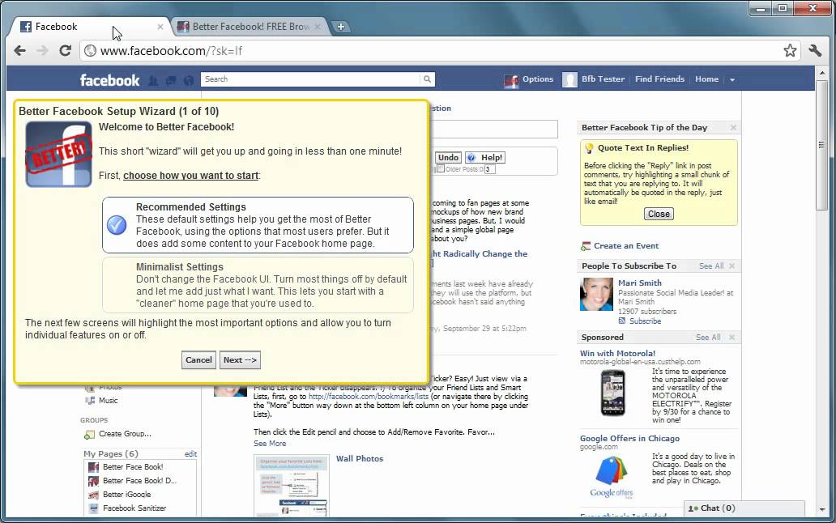Open Wall Photos link

pyautogui.click(x=360, y=458)
